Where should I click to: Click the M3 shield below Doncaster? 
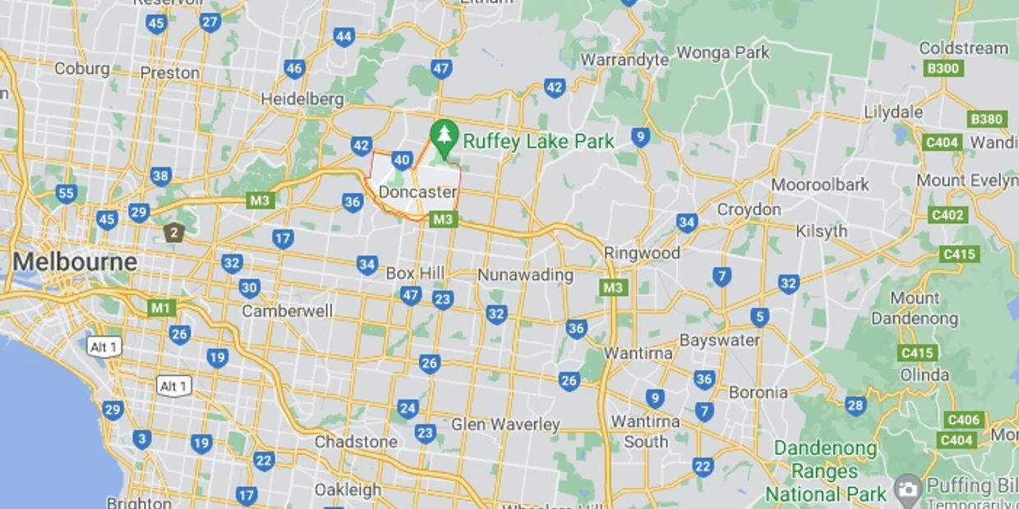point(442,219)
